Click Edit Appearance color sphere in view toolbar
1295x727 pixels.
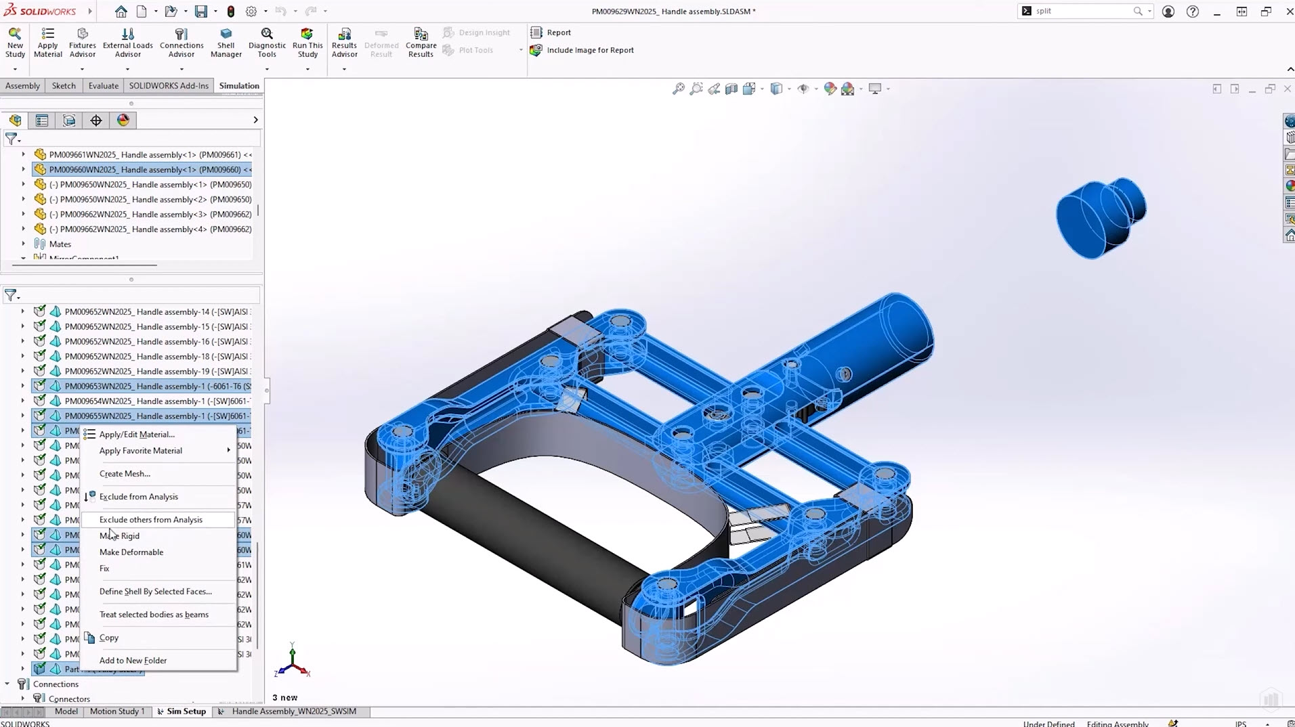(x=830, y=89)
